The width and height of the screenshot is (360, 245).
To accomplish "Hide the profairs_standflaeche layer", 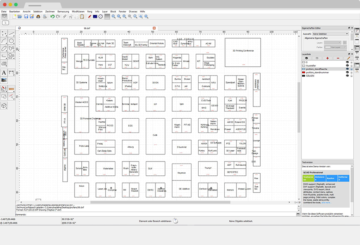I will click(x=347, y=69).
